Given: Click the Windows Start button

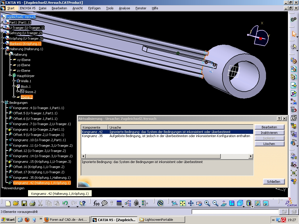Looking at the screenshot, I should (8, 220).
